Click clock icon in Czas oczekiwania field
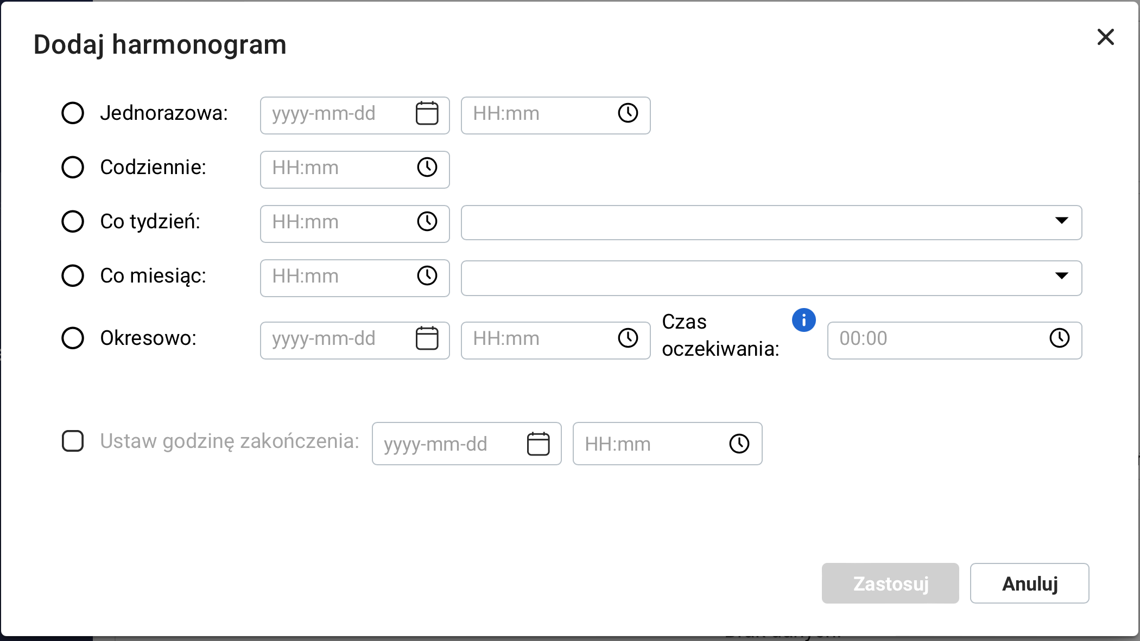The image size is (1140, 641). pyautogui.click(x=1059, y=338)
